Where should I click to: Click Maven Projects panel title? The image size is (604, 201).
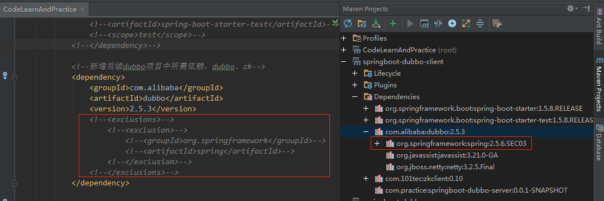click(366, 9)
